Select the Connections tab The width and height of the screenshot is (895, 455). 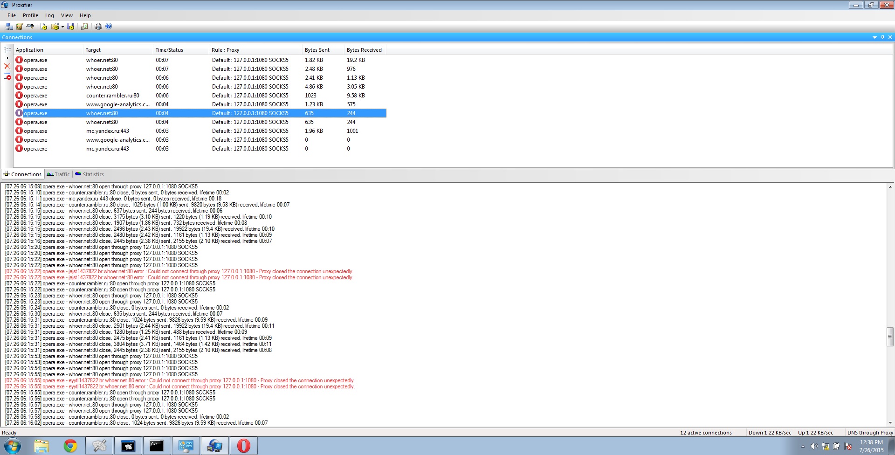click(x=22, y=174)
